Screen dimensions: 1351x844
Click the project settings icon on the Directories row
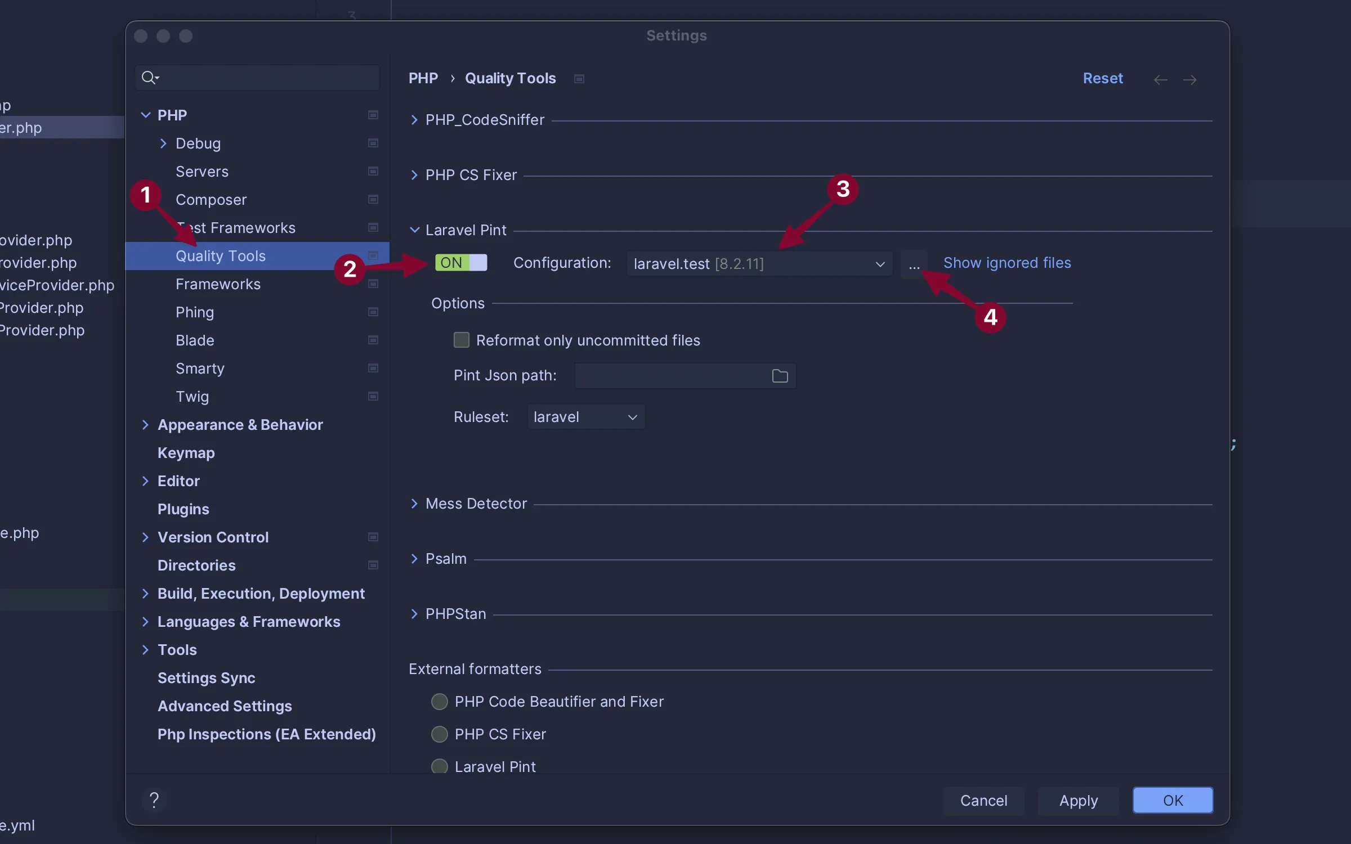(x=373, y=565)
